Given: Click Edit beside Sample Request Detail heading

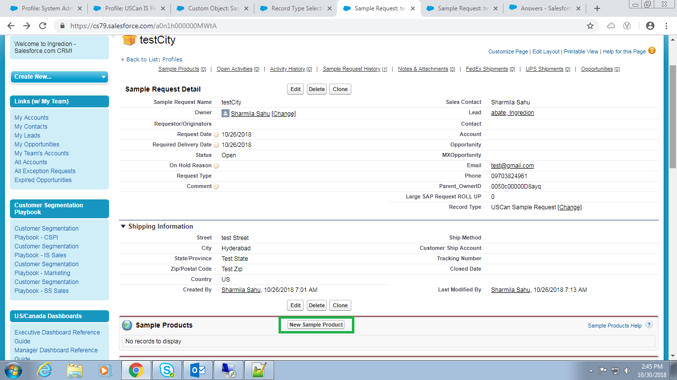Looking at the screenshot, I should click(x=296, y=89).
